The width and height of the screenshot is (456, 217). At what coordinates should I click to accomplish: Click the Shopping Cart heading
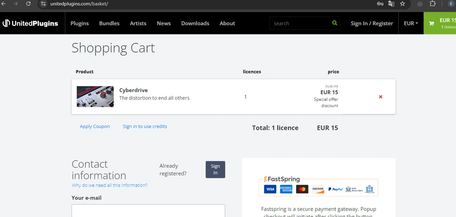coord(113,48)
